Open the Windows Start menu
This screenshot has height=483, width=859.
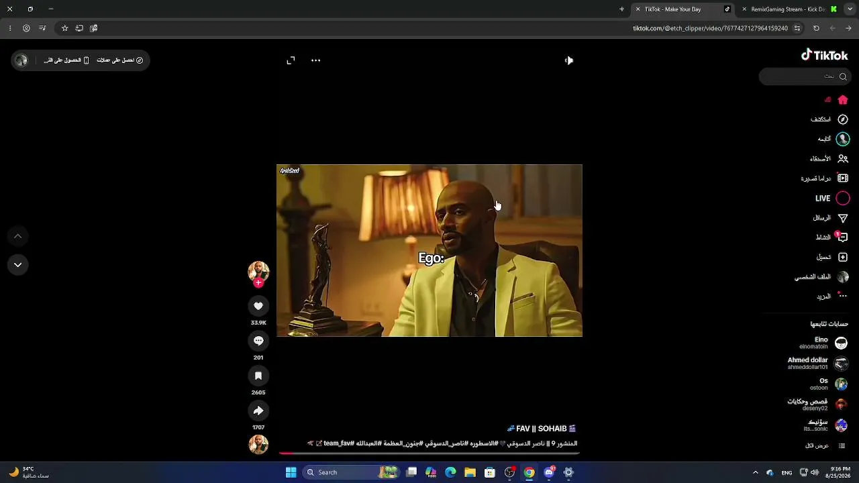click(291, 472)
